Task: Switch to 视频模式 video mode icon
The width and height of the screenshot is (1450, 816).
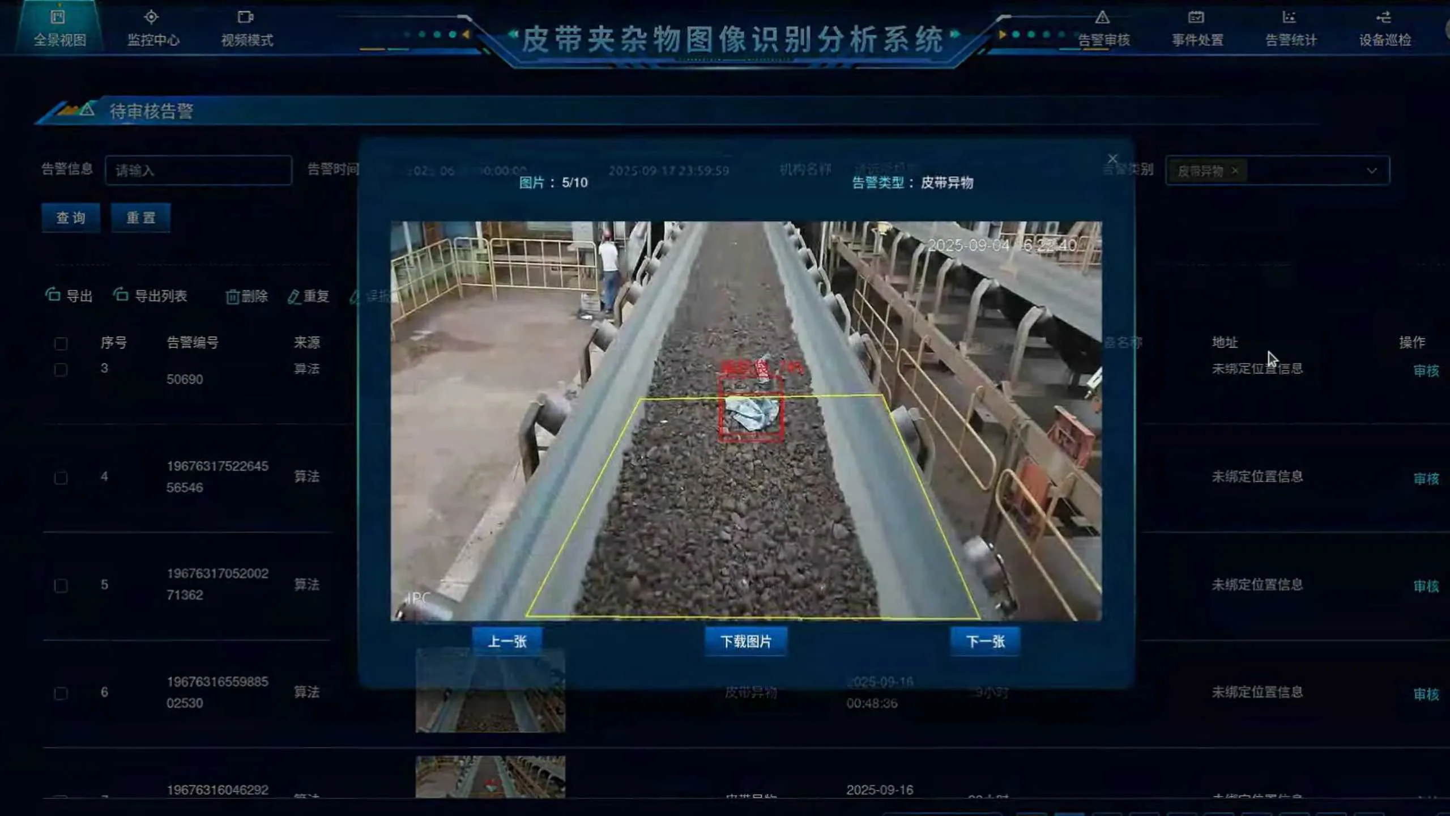Action: pos(245,17)
